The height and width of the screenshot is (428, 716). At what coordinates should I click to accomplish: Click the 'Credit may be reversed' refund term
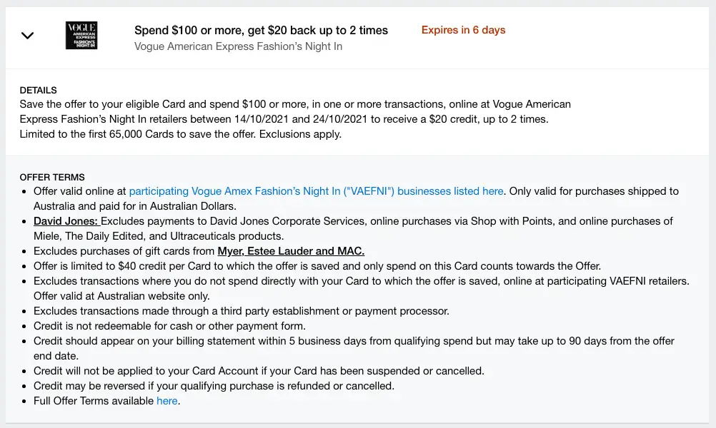214,386
